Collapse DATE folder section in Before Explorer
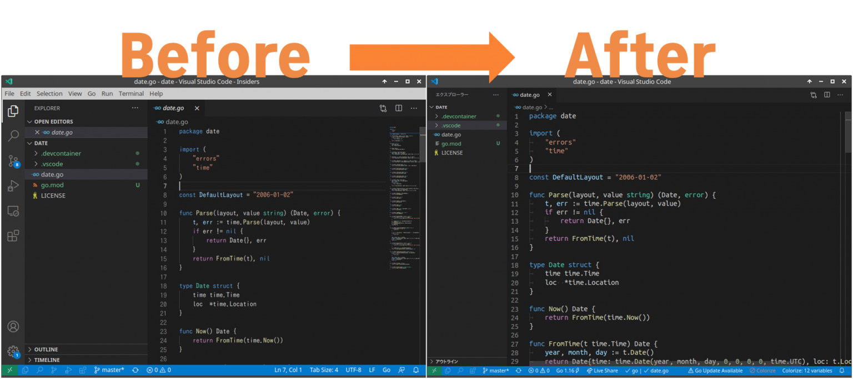The height and width of the screenshot is (379, 853). pos(86,143)
